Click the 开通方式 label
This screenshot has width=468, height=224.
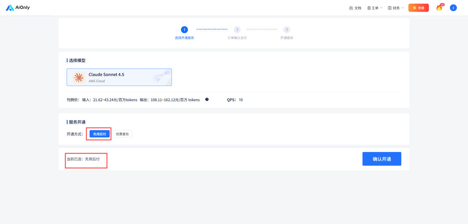(x=75, y=134)
